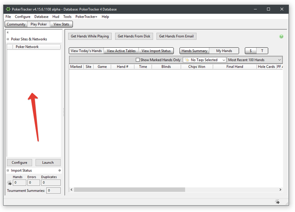
Task: Open the Tools menu
Action: click(67, 16)
